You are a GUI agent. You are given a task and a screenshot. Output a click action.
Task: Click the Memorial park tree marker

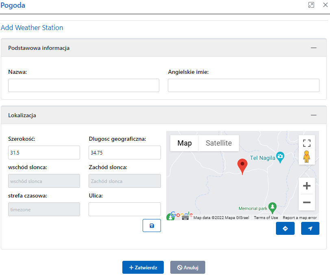coord(273,208)
